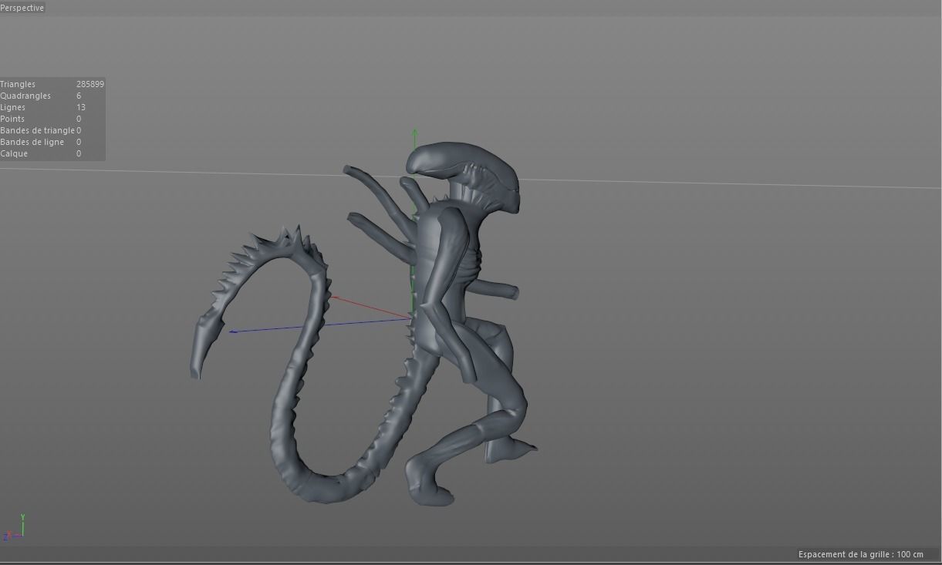Click the Lignes HUD label
Image resolution: width=942 pixels, height=565 pixels.
(12, 107)
